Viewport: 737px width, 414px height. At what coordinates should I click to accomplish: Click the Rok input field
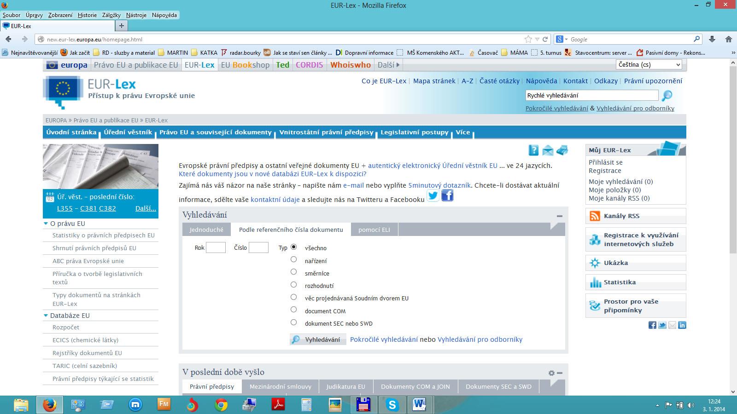click(216, 247)
